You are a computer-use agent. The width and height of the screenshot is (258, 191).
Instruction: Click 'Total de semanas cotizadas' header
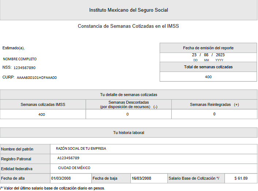coord(208,67)
